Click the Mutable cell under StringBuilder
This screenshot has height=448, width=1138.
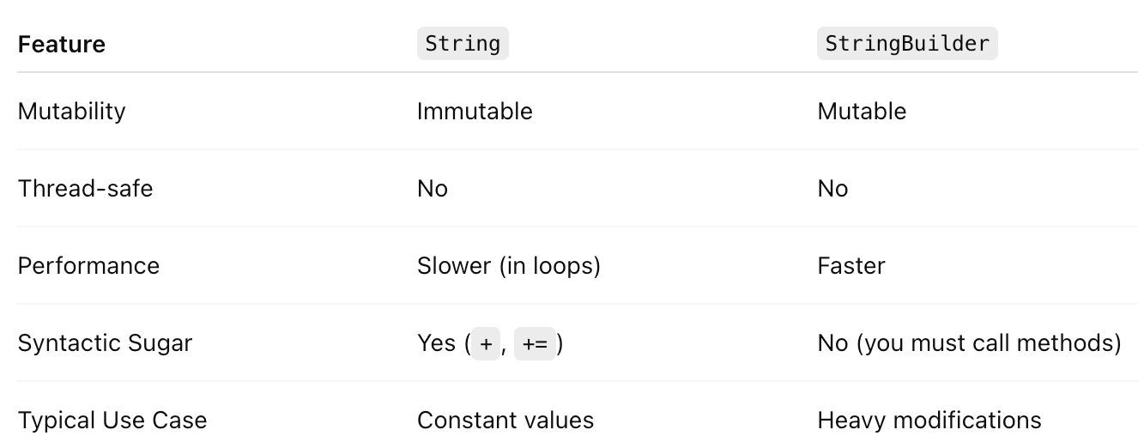coord(862,112)
